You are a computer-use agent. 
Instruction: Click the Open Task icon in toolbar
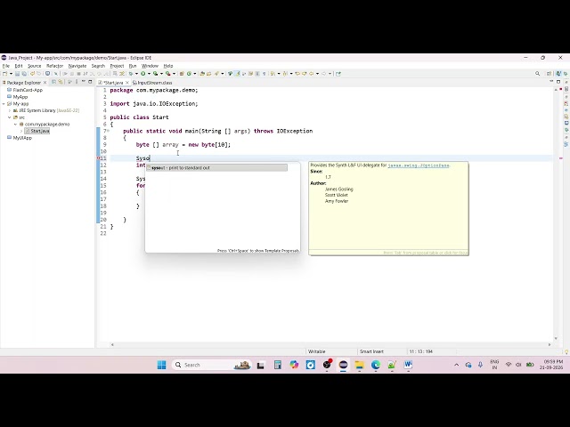[209, 74]
